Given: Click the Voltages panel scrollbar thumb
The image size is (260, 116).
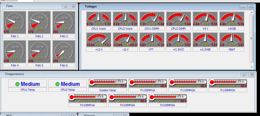Looking at the screenshot, I should pos(252,38).
